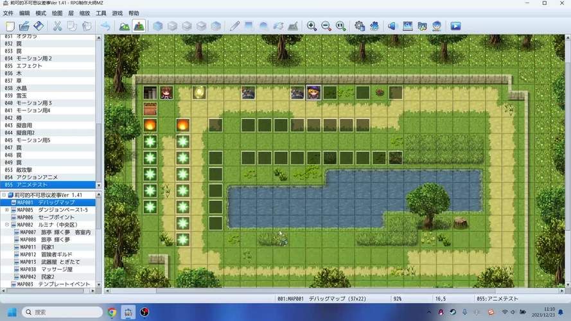Select the Ellipse drawing tool
The width and height of the screenshot is (571, 321).
click(263, 26)
